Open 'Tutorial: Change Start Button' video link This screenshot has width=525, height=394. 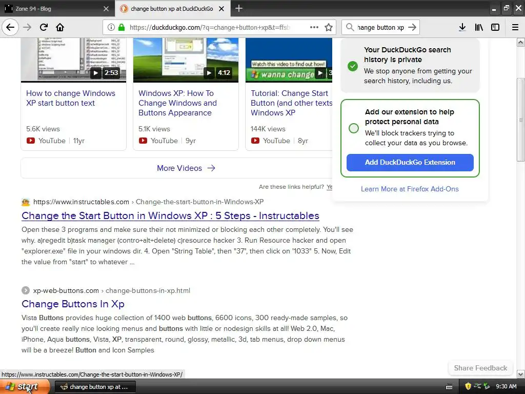(291, 103)
